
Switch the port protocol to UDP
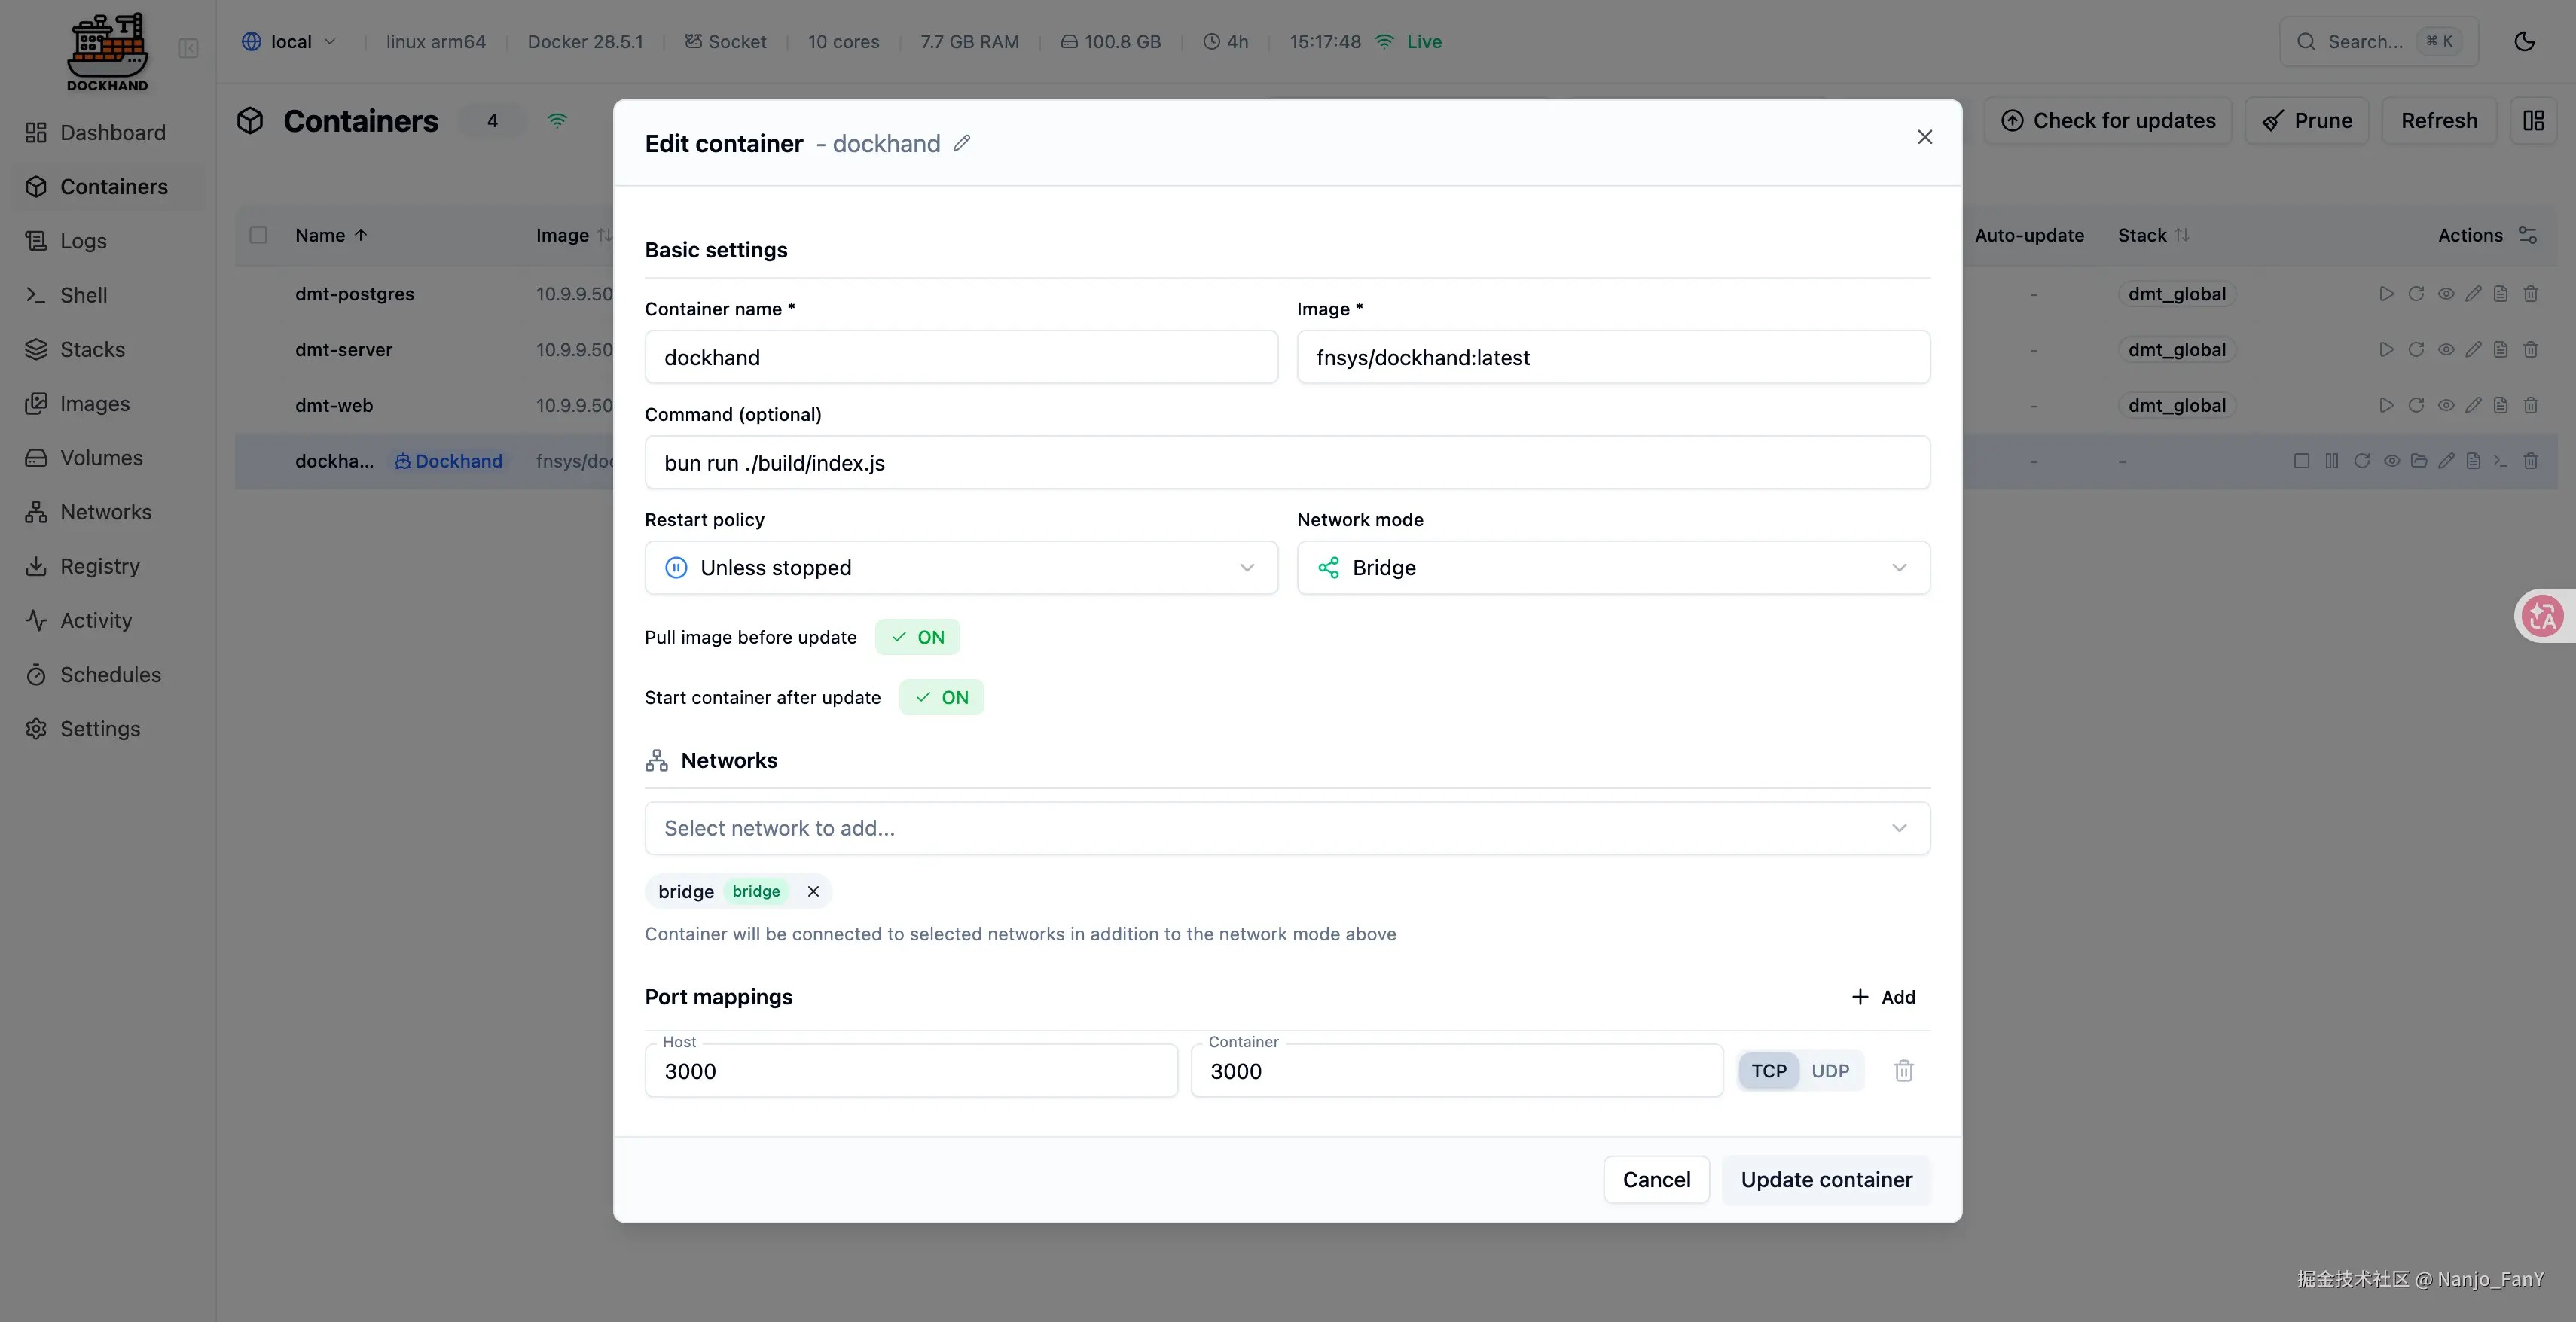pos(1829,1071)
